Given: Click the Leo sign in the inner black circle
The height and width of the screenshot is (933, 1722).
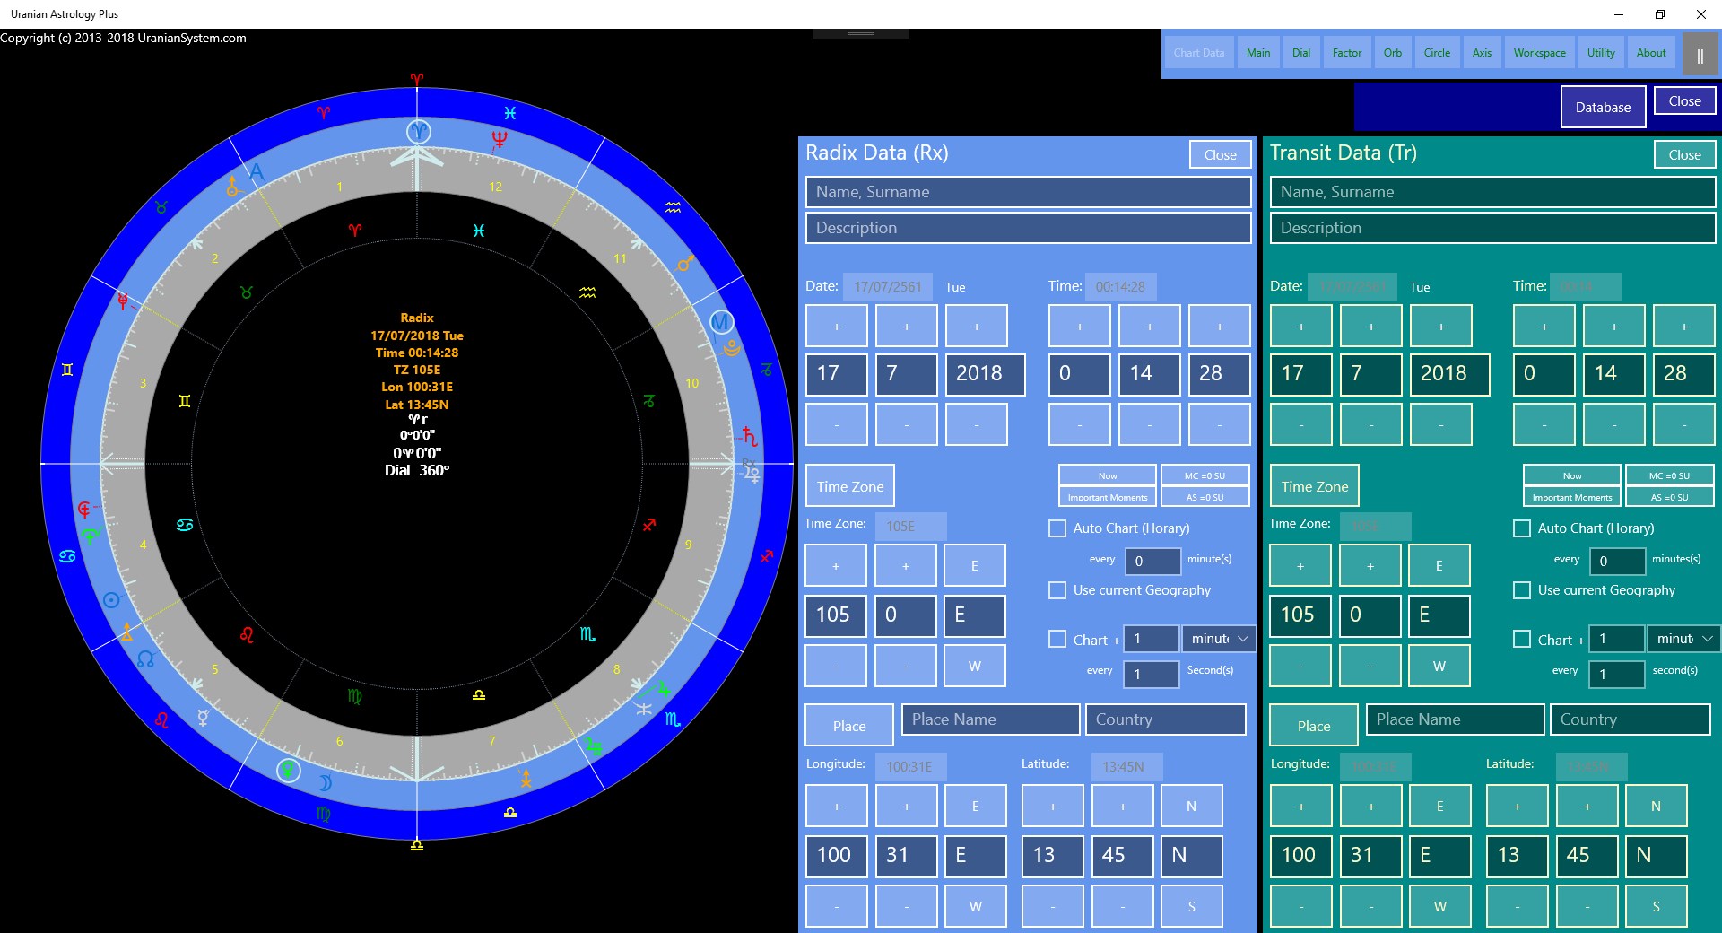Looking at the screenshot, I should (x=247, y=635).
